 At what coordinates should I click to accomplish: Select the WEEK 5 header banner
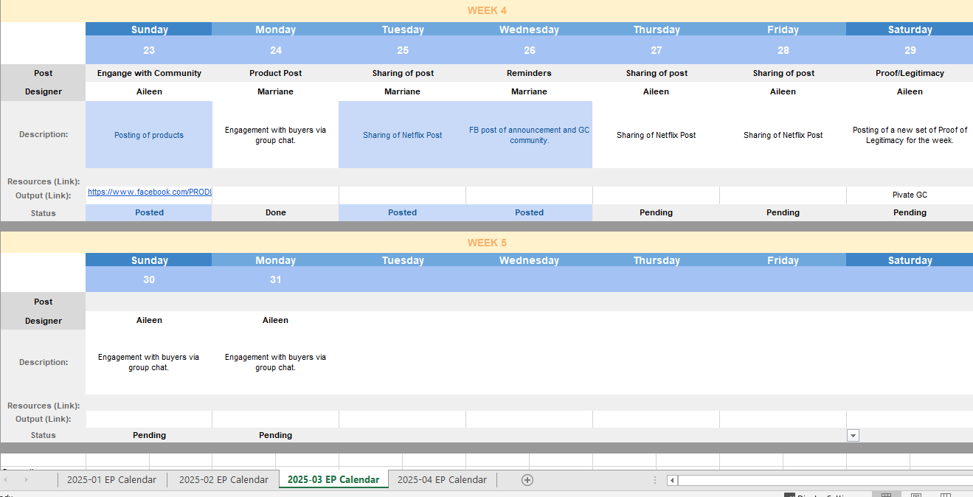pyautogui.click(x=486, y=243)
